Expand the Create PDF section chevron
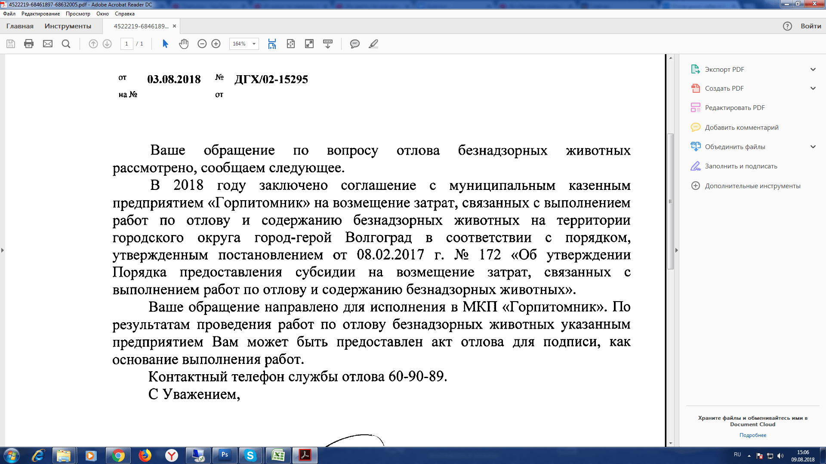Viewport: 826px width, 464px height. point(813,89)
